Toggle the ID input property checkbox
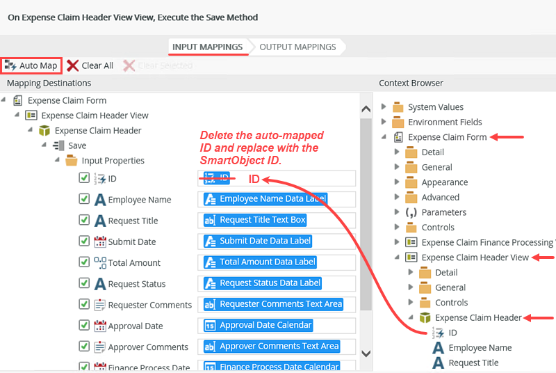 click(x=84, y=178)
